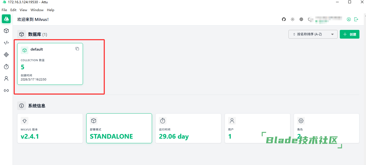Click the Milvus logo in the sidebar
The height and width of the screenshot is (165, 366).
(x=6, y=19)
